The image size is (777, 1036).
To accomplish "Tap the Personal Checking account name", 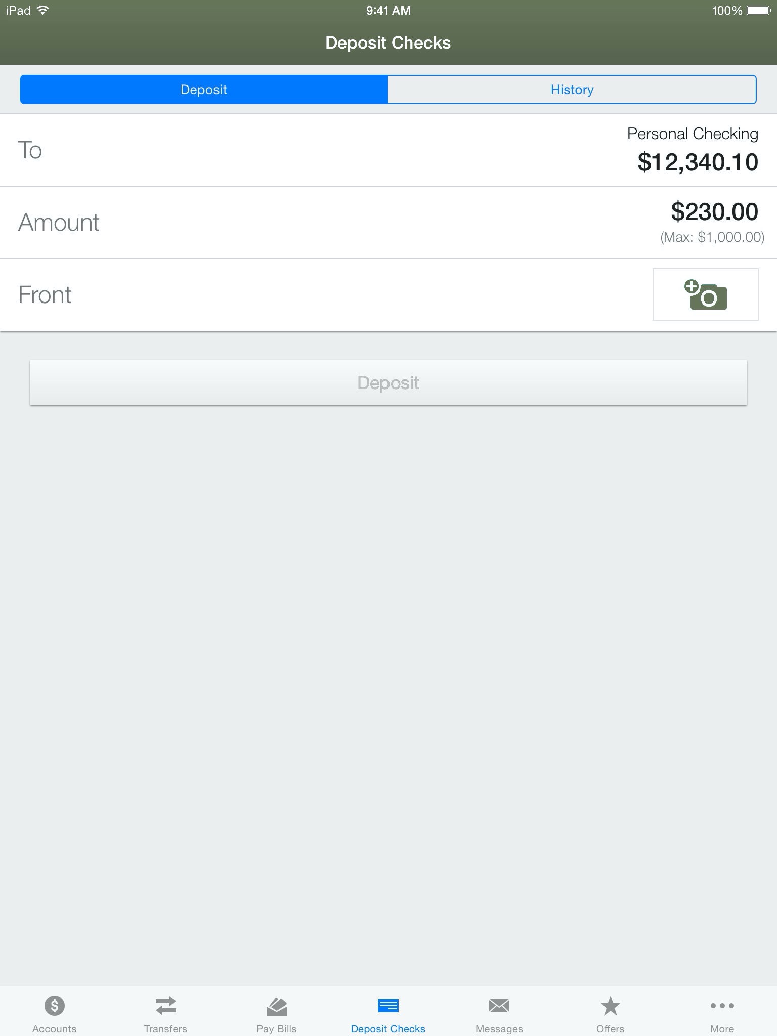I will coord(692,134).
